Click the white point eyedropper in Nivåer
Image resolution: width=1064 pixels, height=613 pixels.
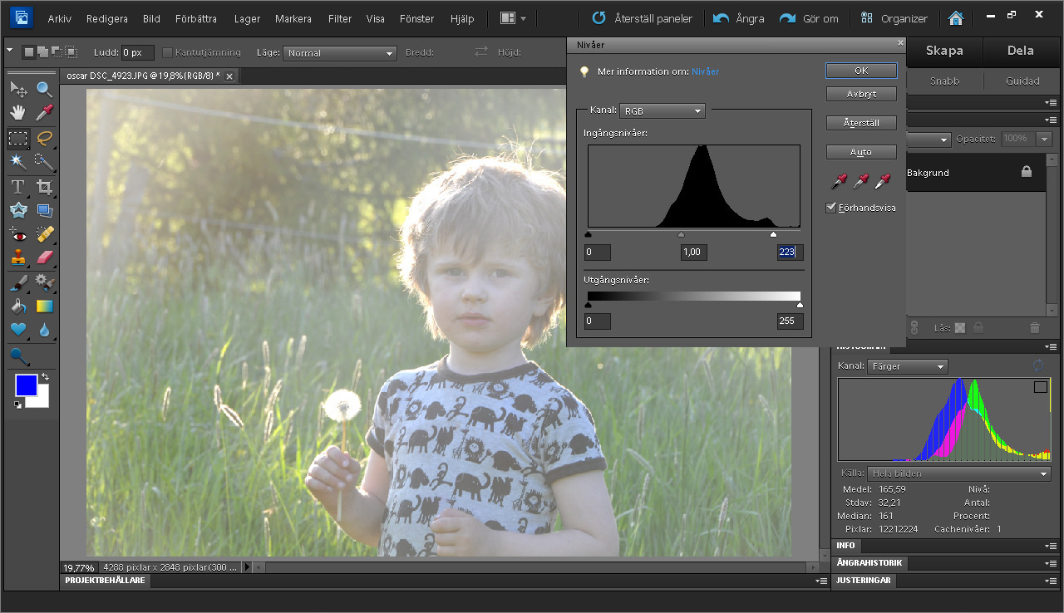click(x=882, y=180)
